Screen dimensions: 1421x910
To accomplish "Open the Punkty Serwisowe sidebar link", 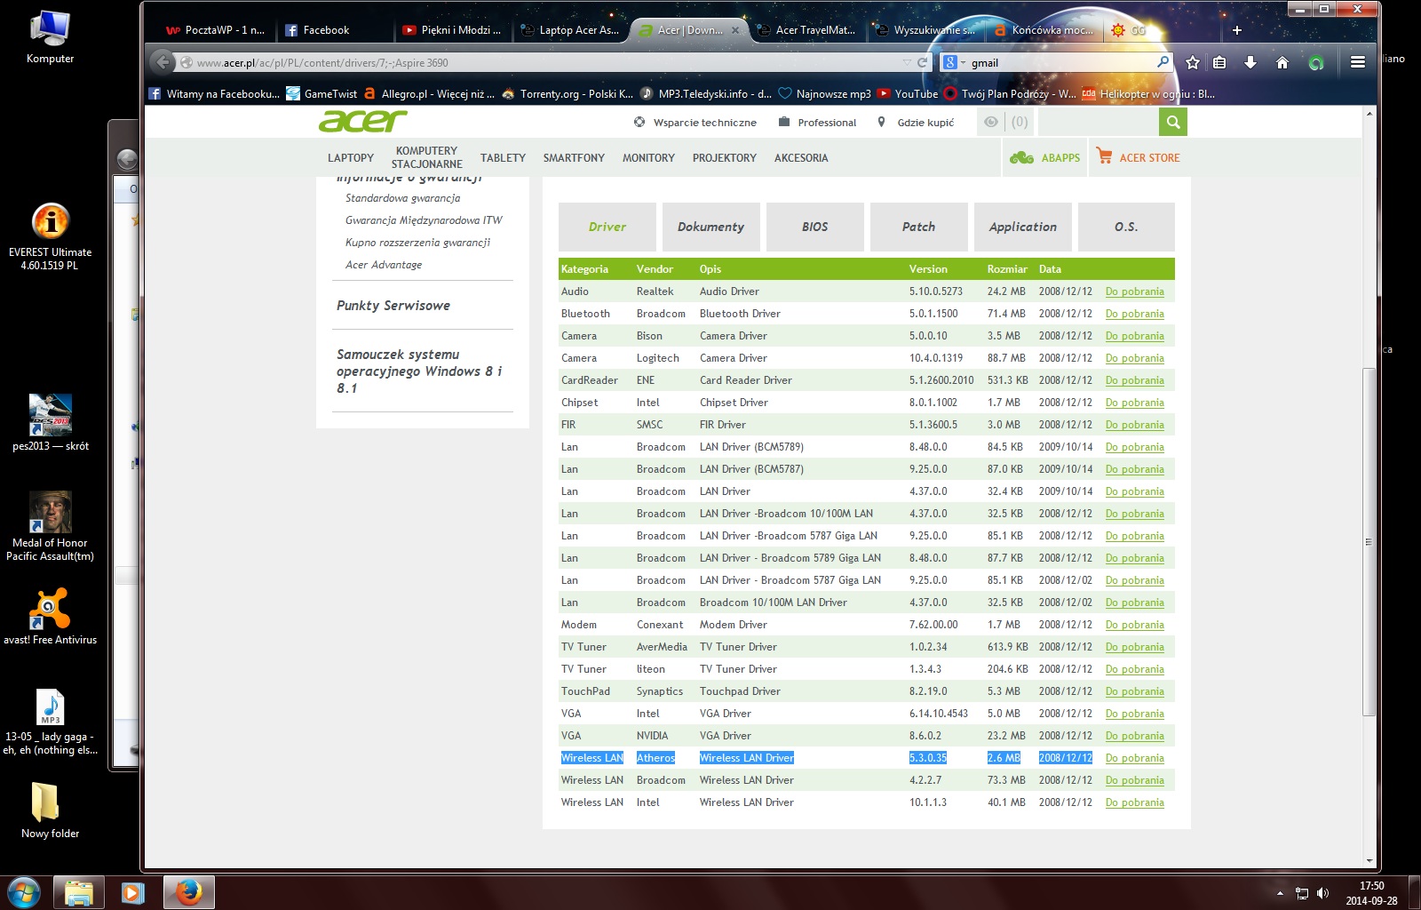I will pos(393,306).
